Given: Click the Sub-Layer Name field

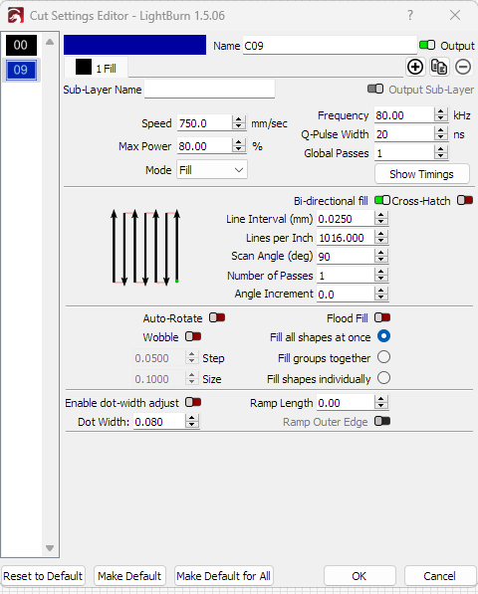Looking at the screenshot, I should (209, 90).
